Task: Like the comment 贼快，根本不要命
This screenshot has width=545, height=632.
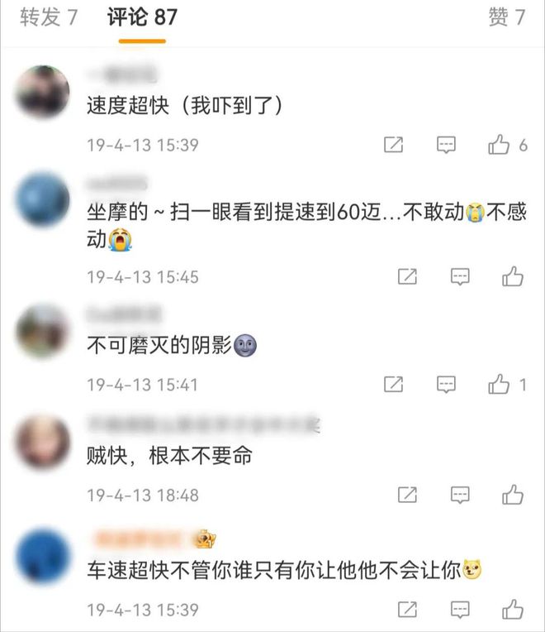Action: click(x=513, y=495)
